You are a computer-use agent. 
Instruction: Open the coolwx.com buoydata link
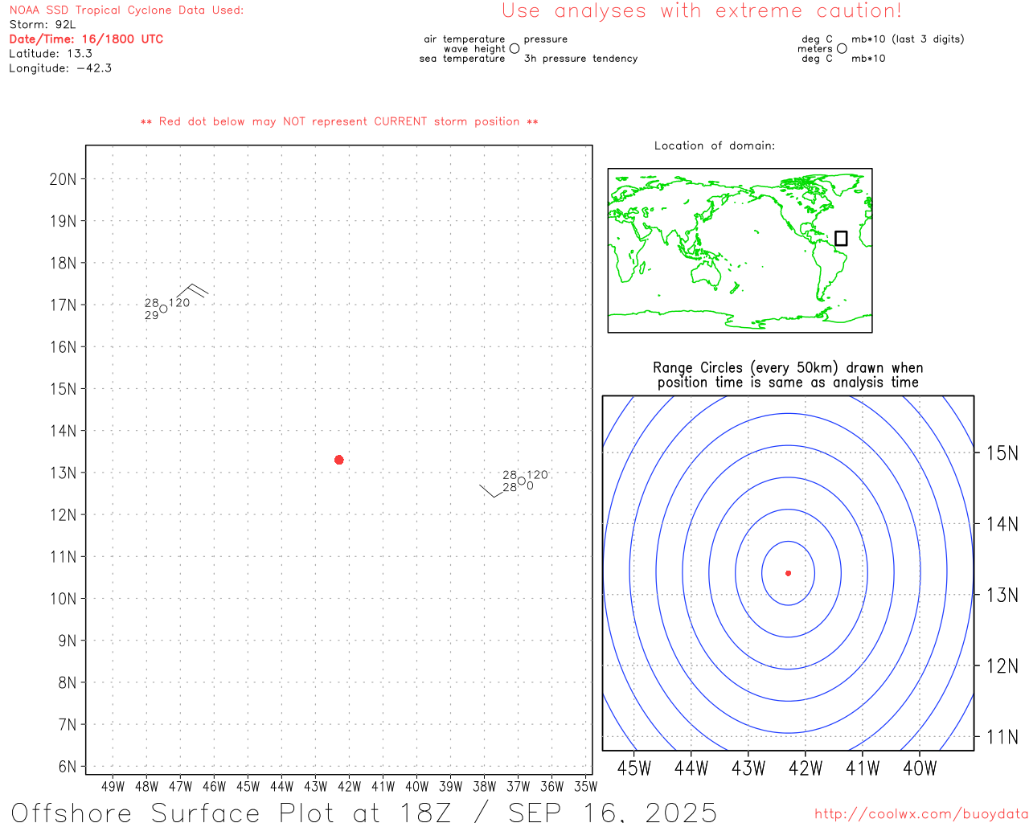(921, 814)
